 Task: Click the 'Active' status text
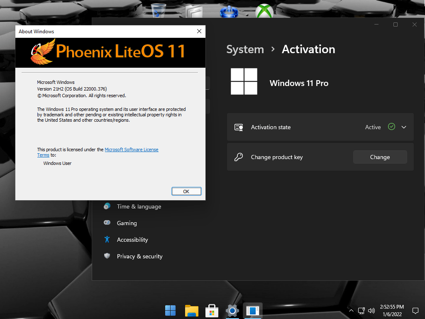(x=373, y=127)
